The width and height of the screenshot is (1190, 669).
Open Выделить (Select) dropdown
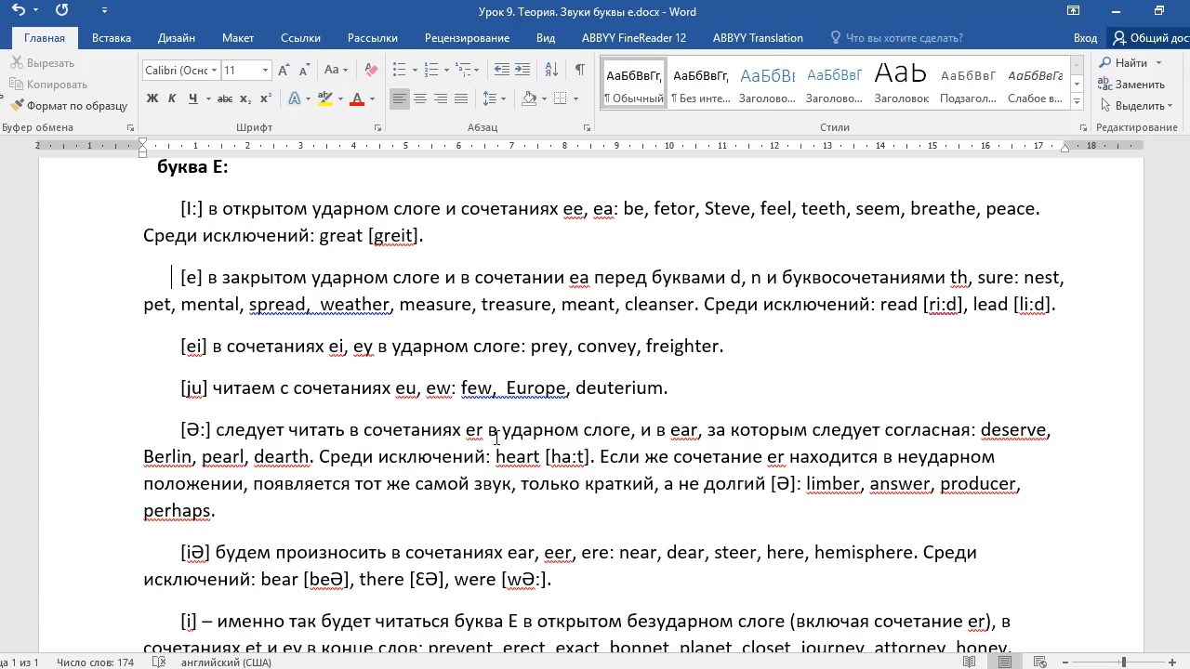coord(1135,106)
